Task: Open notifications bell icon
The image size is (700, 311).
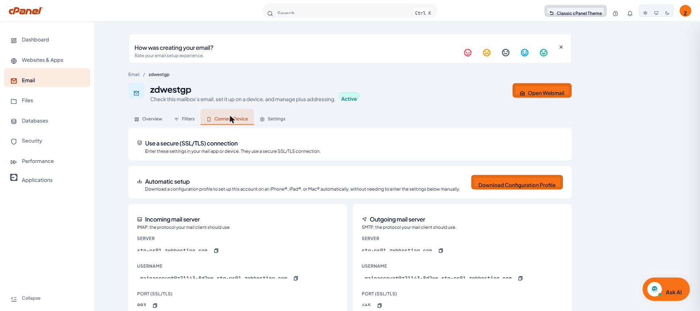Action: 630,13
